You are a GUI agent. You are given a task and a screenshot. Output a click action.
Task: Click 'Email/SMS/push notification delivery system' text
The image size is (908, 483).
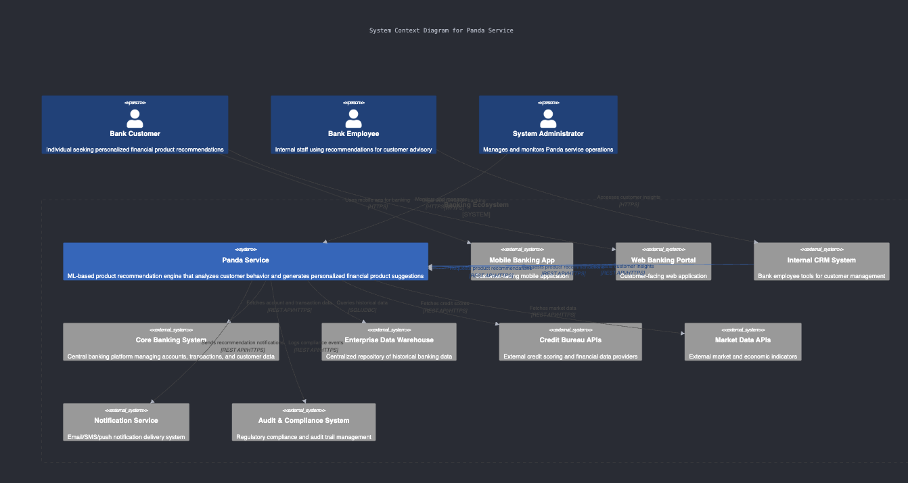[126, 437]
